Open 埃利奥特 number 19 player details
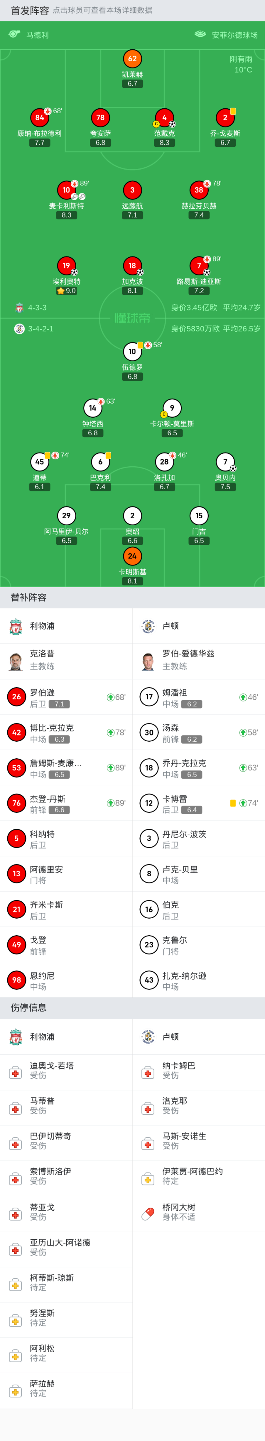Viewport: 265px width, 1441px height. pos(67,266)
